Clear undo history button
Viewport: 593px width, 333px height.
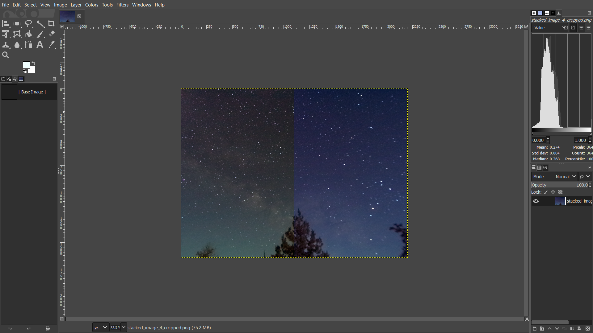(48, 328)
